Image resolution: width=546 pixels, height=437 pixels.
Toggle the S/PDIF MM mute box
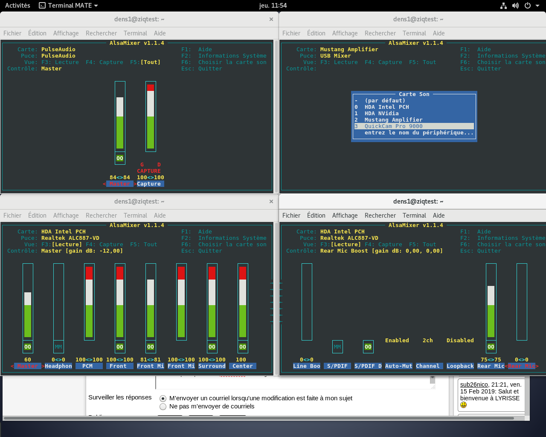pyautogui.click(x=337, y=347)
